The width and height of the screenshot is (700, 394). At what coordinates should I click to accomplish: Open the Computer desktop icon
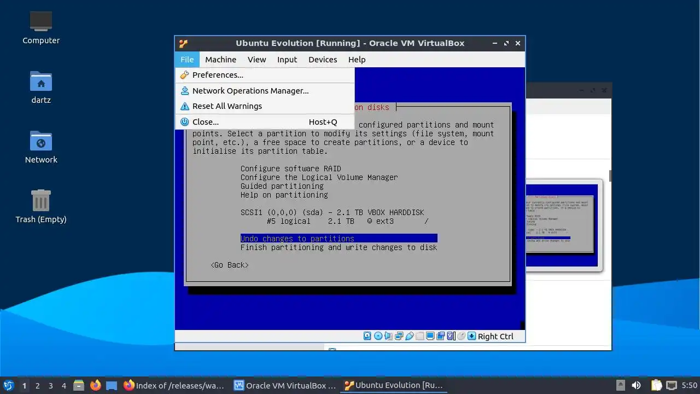(x=41, y=27)
